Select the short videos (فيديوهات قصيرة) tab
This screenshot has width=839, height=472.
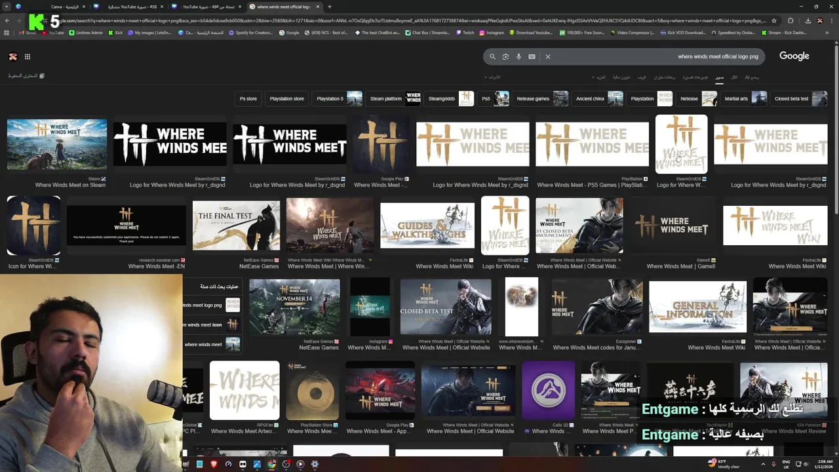[x=695, y=77]
